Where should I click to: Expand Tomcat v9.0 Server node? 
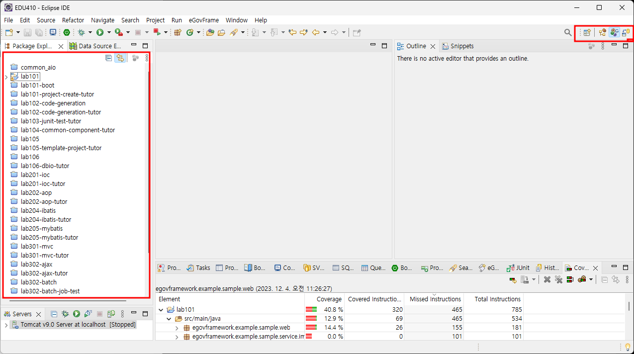coord(6,325)
